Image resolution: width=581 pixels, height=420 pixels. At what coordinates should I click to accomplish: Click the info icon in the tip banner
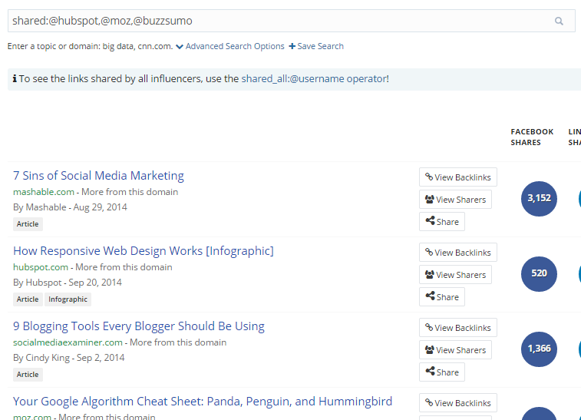pos(15,78)
